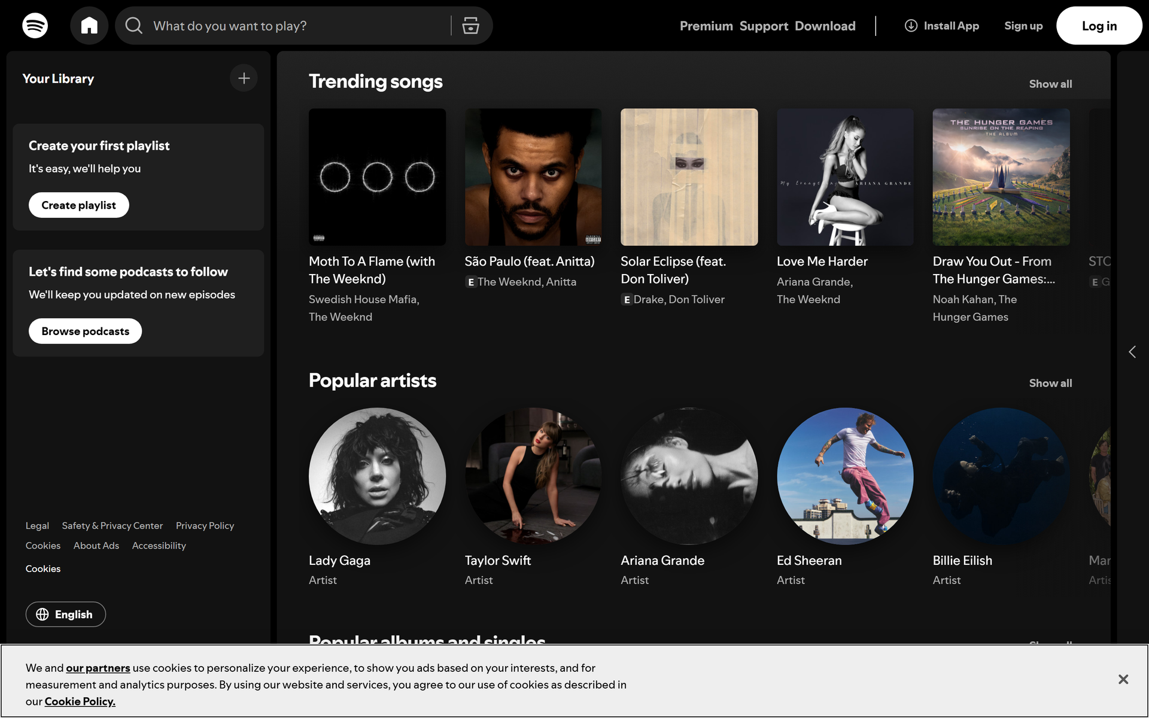Click the Log in button

pos(1099,26)
